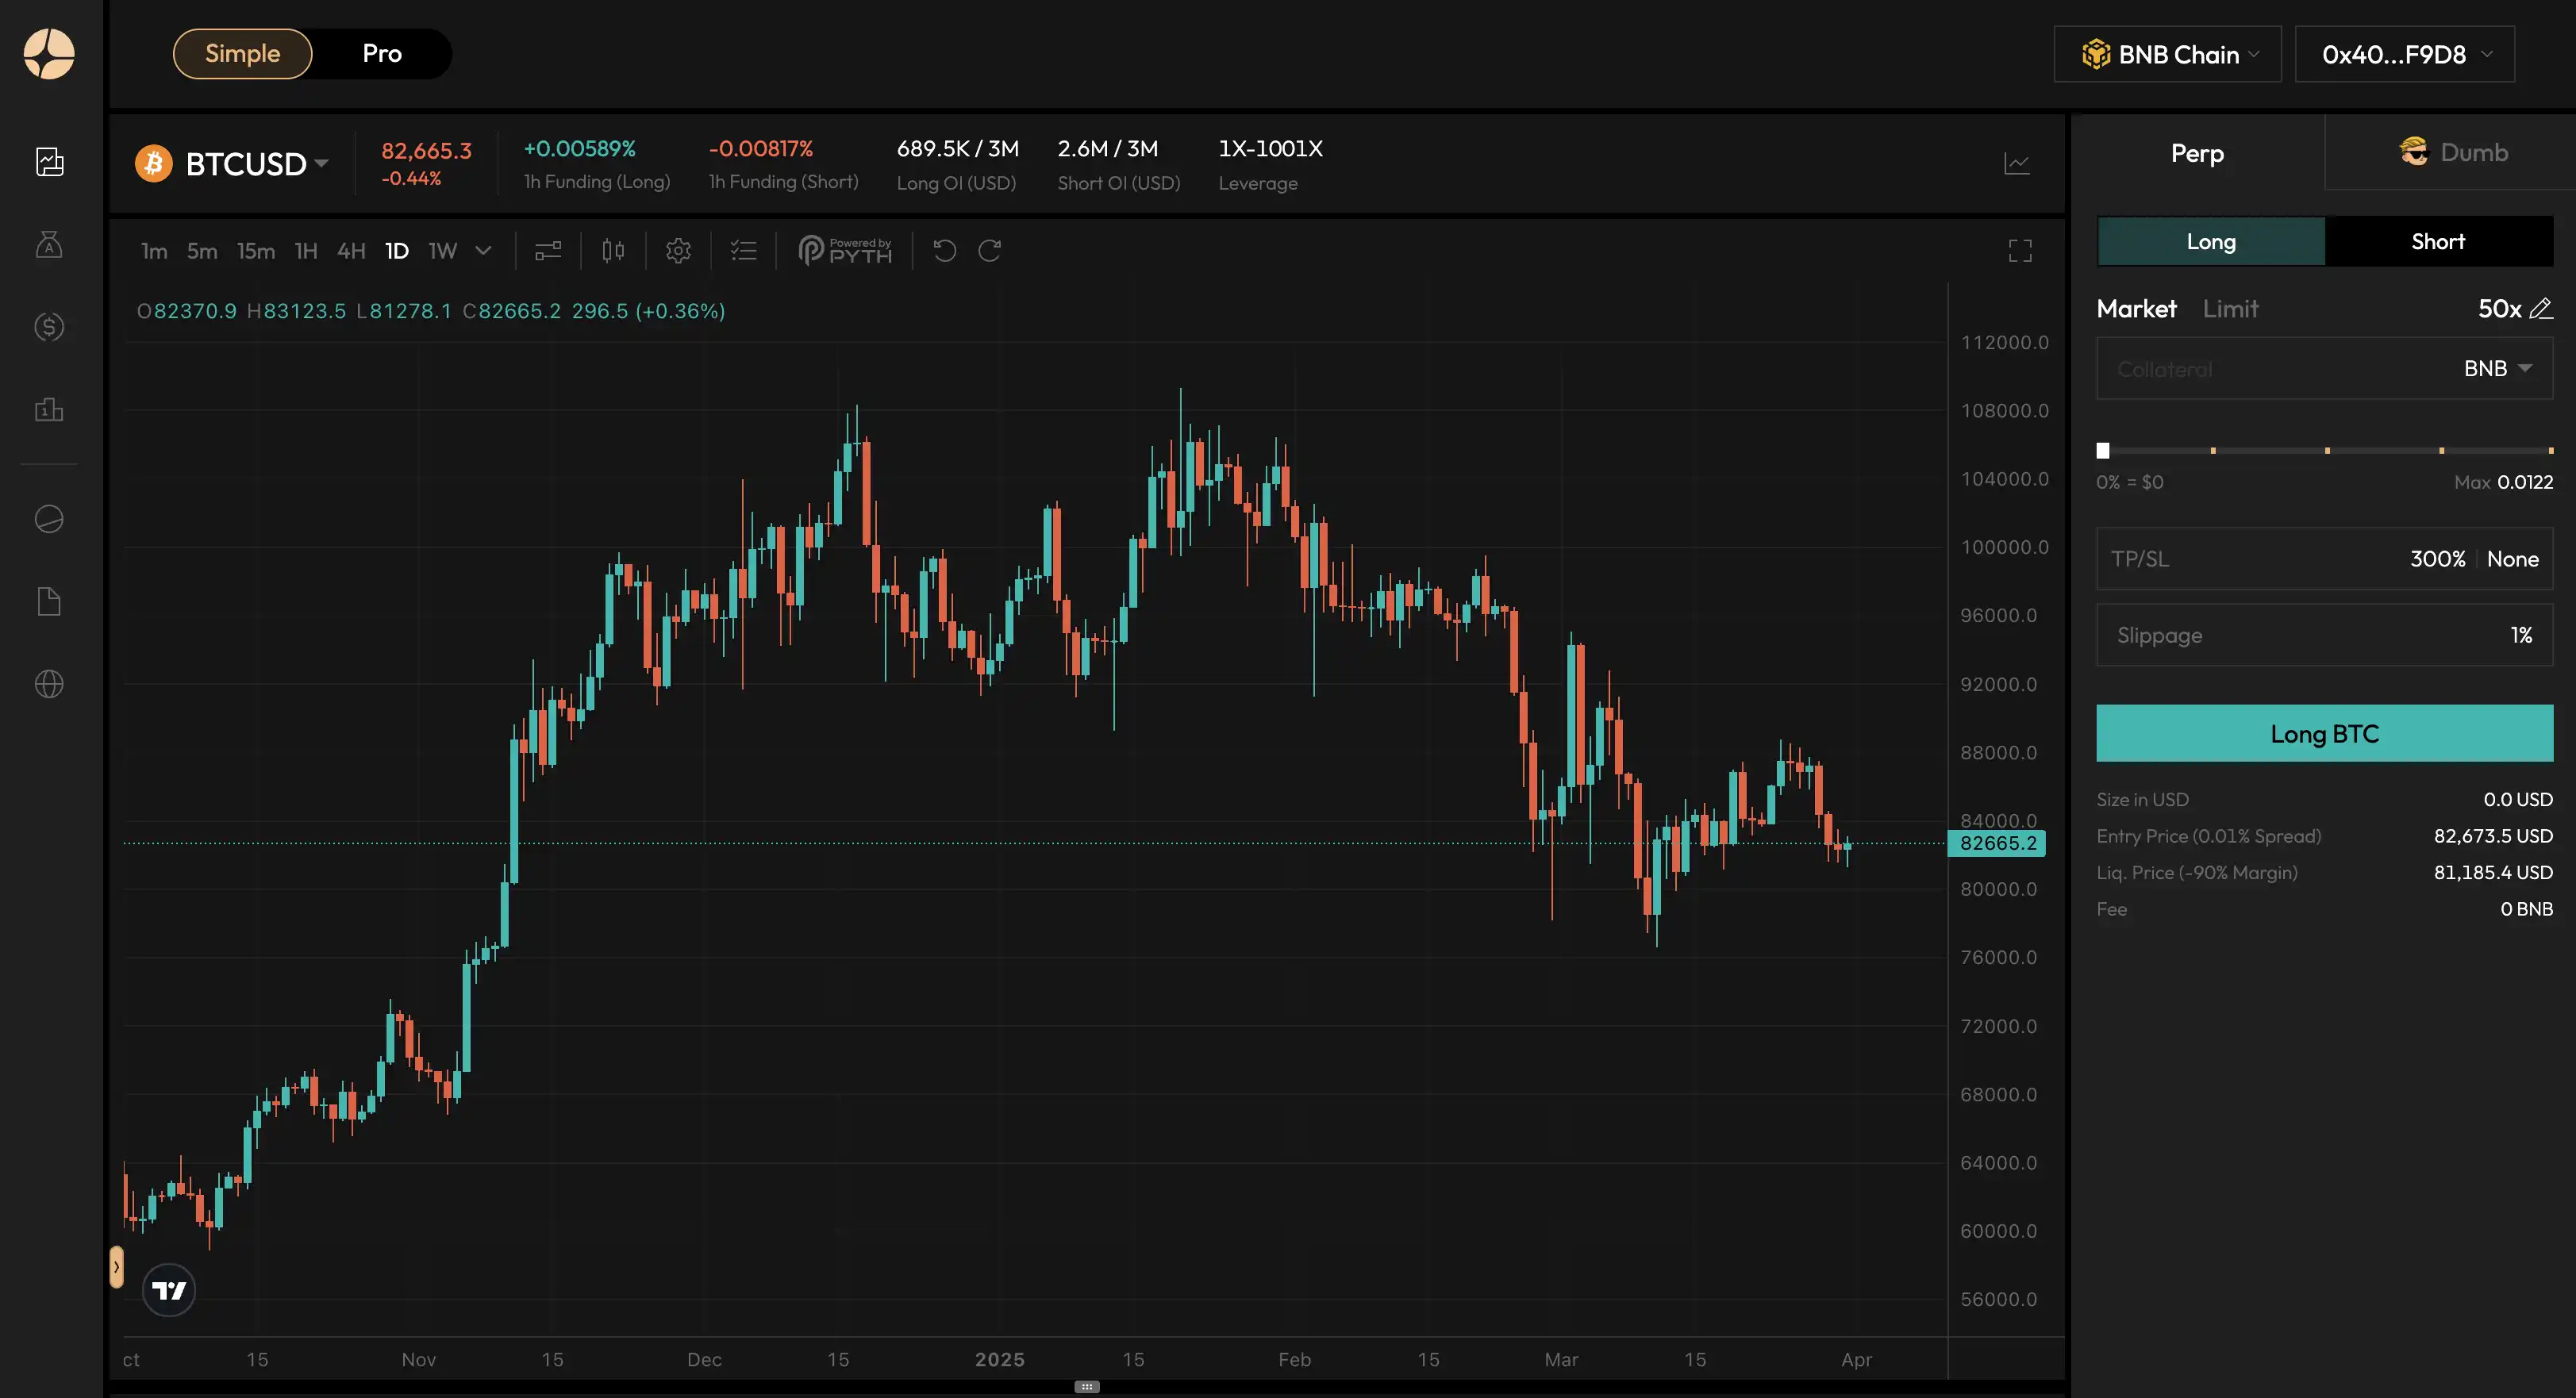The image size is (2576, 1398).
Task: Enter fullscreen chart mode
Action: pyautogui.click(x=2020, y=250)
